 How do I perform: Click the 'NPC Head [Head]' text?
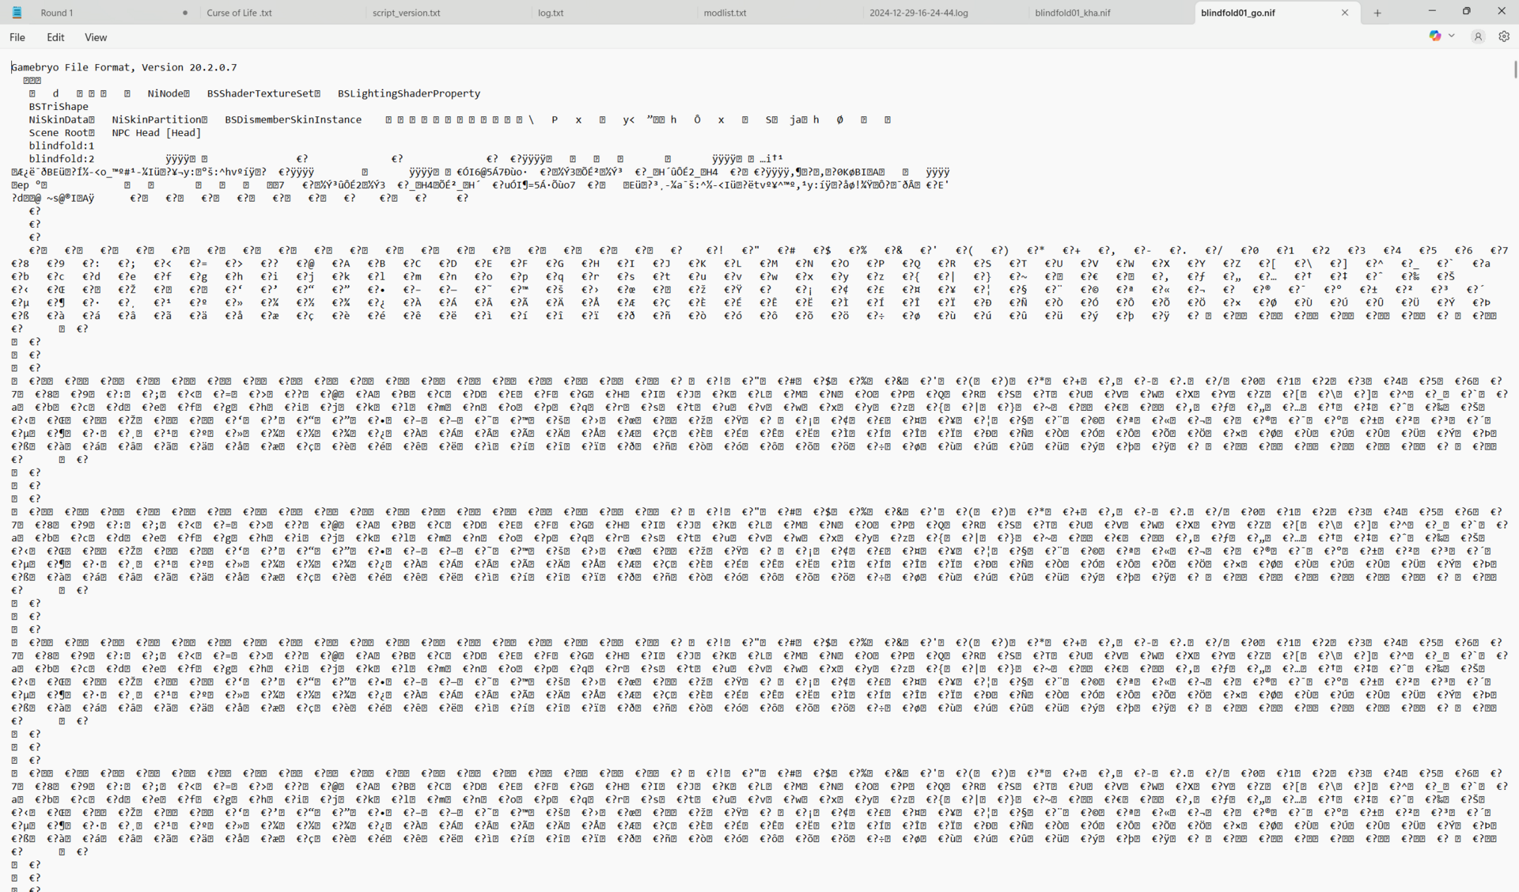tap(157, 133)
